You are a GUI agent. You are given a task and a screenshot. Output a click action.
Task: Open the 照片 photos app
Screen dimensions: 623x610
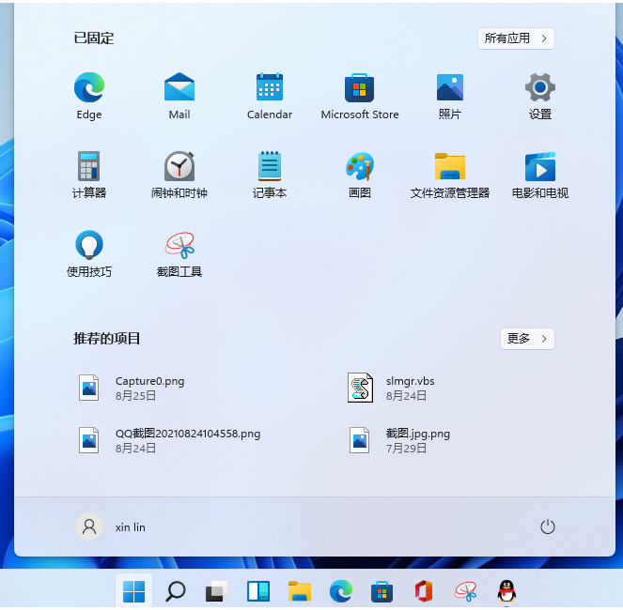click(450, 96)
